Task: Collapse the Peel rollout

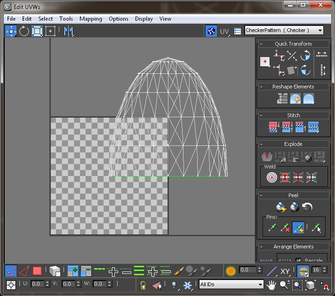Action: (261, 195)
